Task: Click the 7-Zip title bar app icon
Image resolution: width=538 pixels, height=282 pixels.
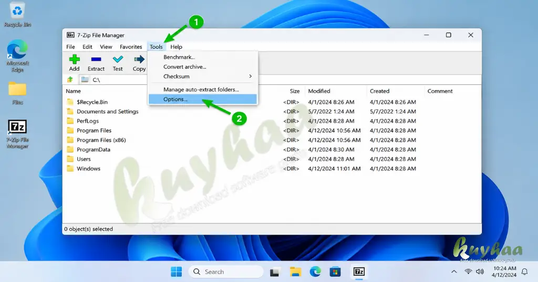Action: [x=70, y=35]
